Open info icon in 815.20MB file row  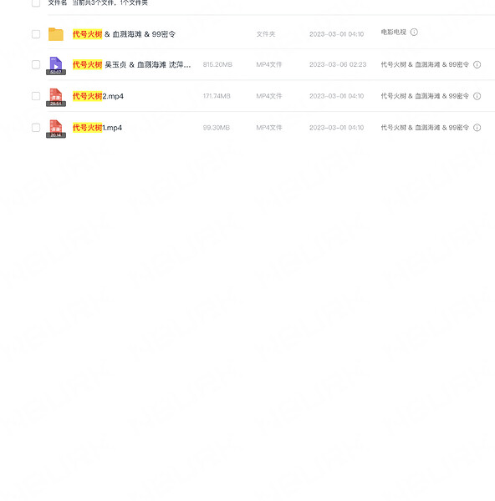pos(477,64)
